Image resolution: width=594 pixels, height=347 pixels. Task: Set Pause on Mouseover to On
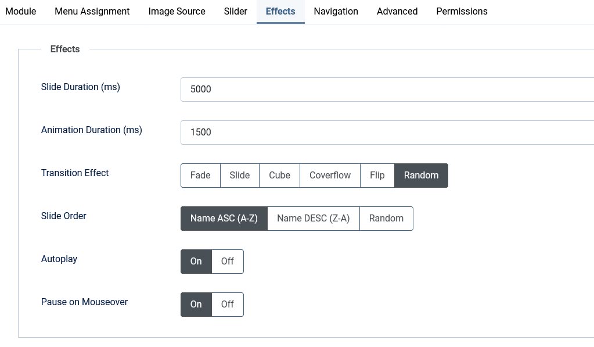[x=196, y=304]
